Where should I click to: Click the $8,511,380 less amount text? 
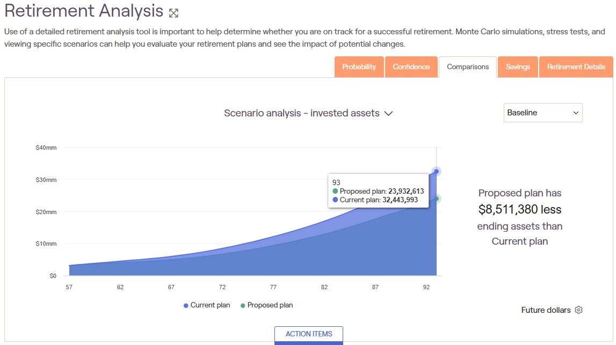[x=519, y=209]
